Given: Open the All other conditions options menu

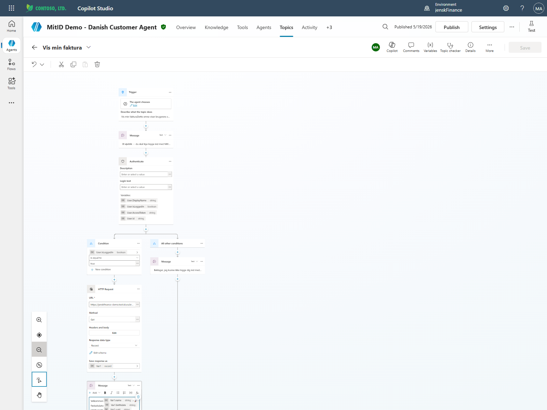Looking at the screenshot, I should [202, 243].
